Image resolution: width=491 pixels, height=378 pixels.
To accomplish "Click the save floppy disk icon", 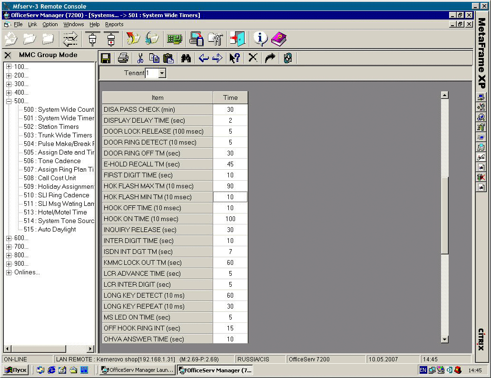I will [x=106, y=58].
